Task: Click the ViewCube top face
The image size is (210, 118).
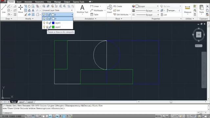Action: coord(199,34)
